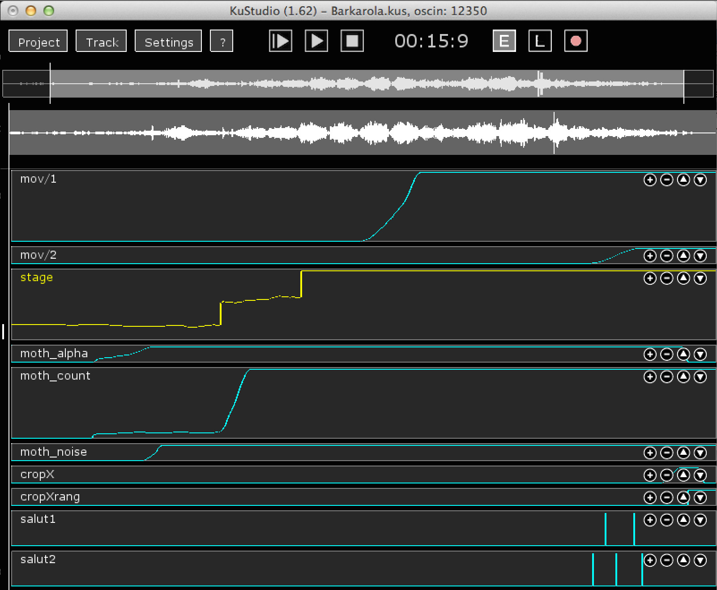Toggle the L mode button

[540, 41]
